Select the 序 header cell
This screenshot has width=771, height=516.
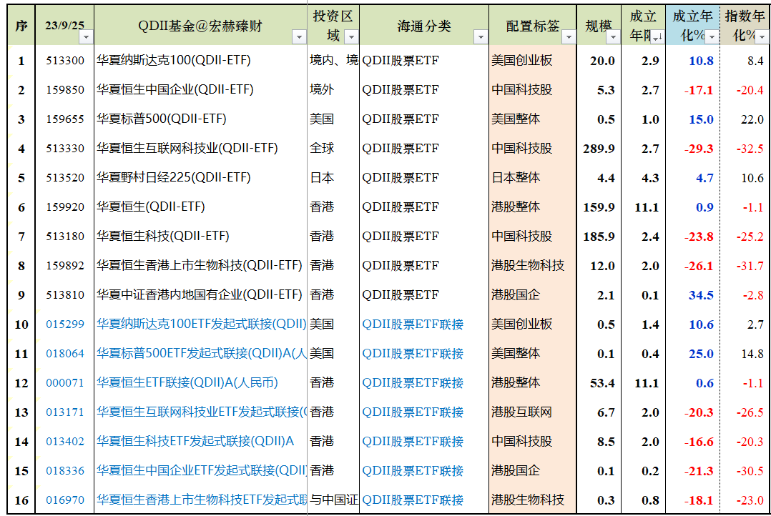21,26
